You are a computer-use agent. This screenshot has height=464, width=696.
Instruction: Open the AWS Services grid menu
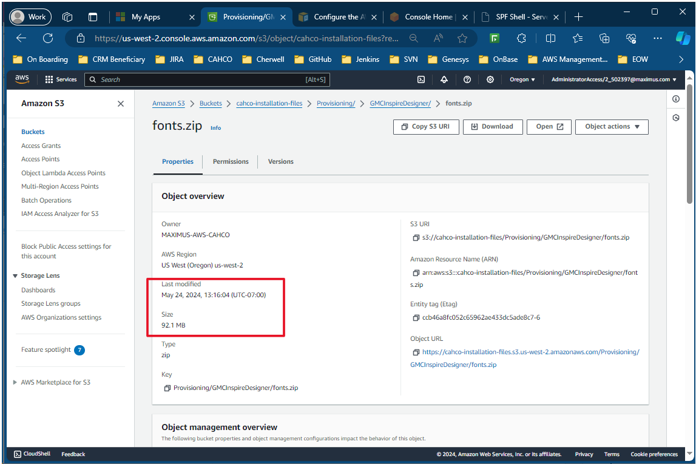(61, 79)
